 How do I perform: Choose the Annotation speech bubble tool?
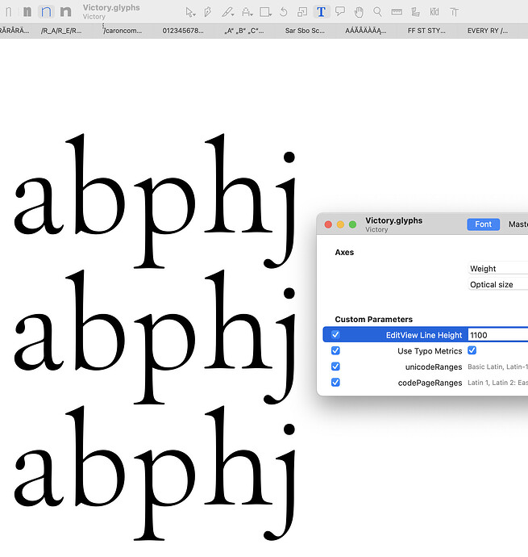click(340, 12)
